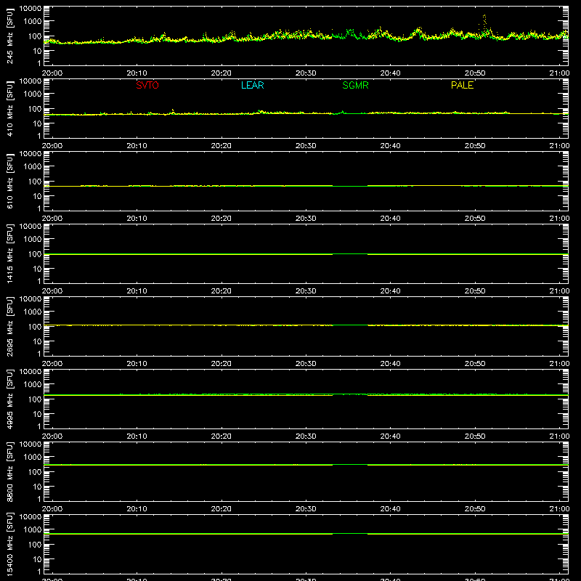Viewport: 581px width, 581px height.
Task: Click 20:00 tick label under 245 MHz plot
Action: point(52,73)
